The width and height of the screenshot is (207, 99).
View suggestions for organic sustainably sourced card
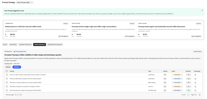197,36
